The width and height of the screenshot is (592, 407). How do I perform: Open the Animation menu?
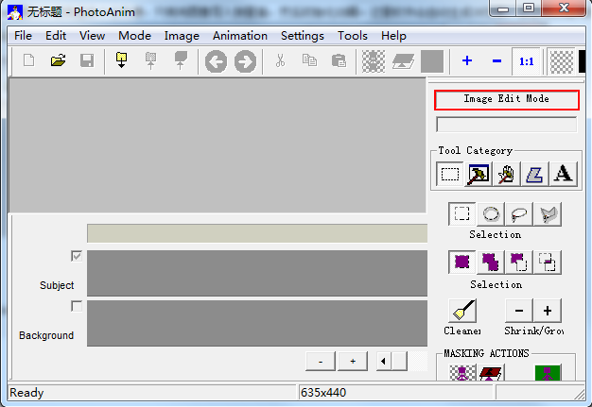pos(239,36)
